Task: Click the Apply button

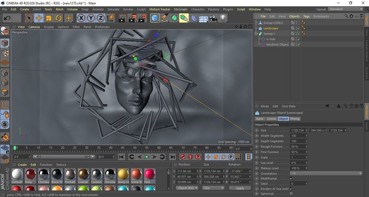Action: (240, 188)
